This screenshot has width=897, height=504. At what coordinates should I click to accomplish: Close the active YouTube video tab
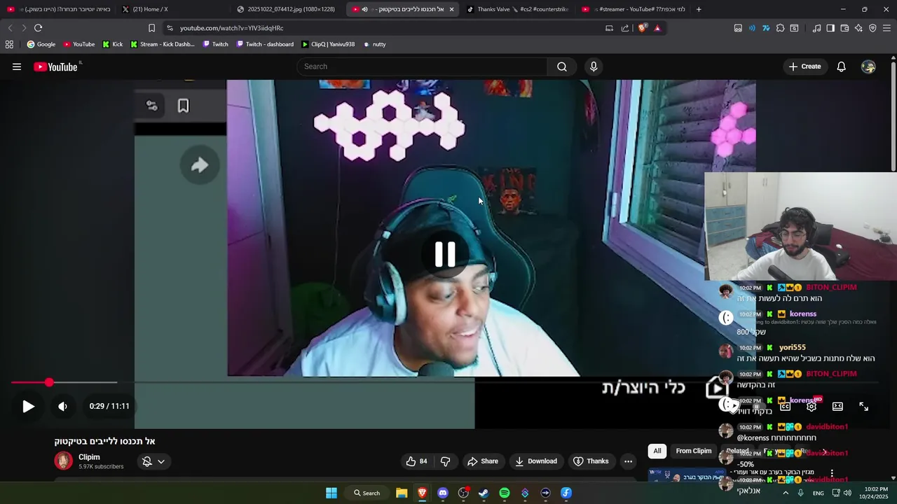click(x=451, y=9)
